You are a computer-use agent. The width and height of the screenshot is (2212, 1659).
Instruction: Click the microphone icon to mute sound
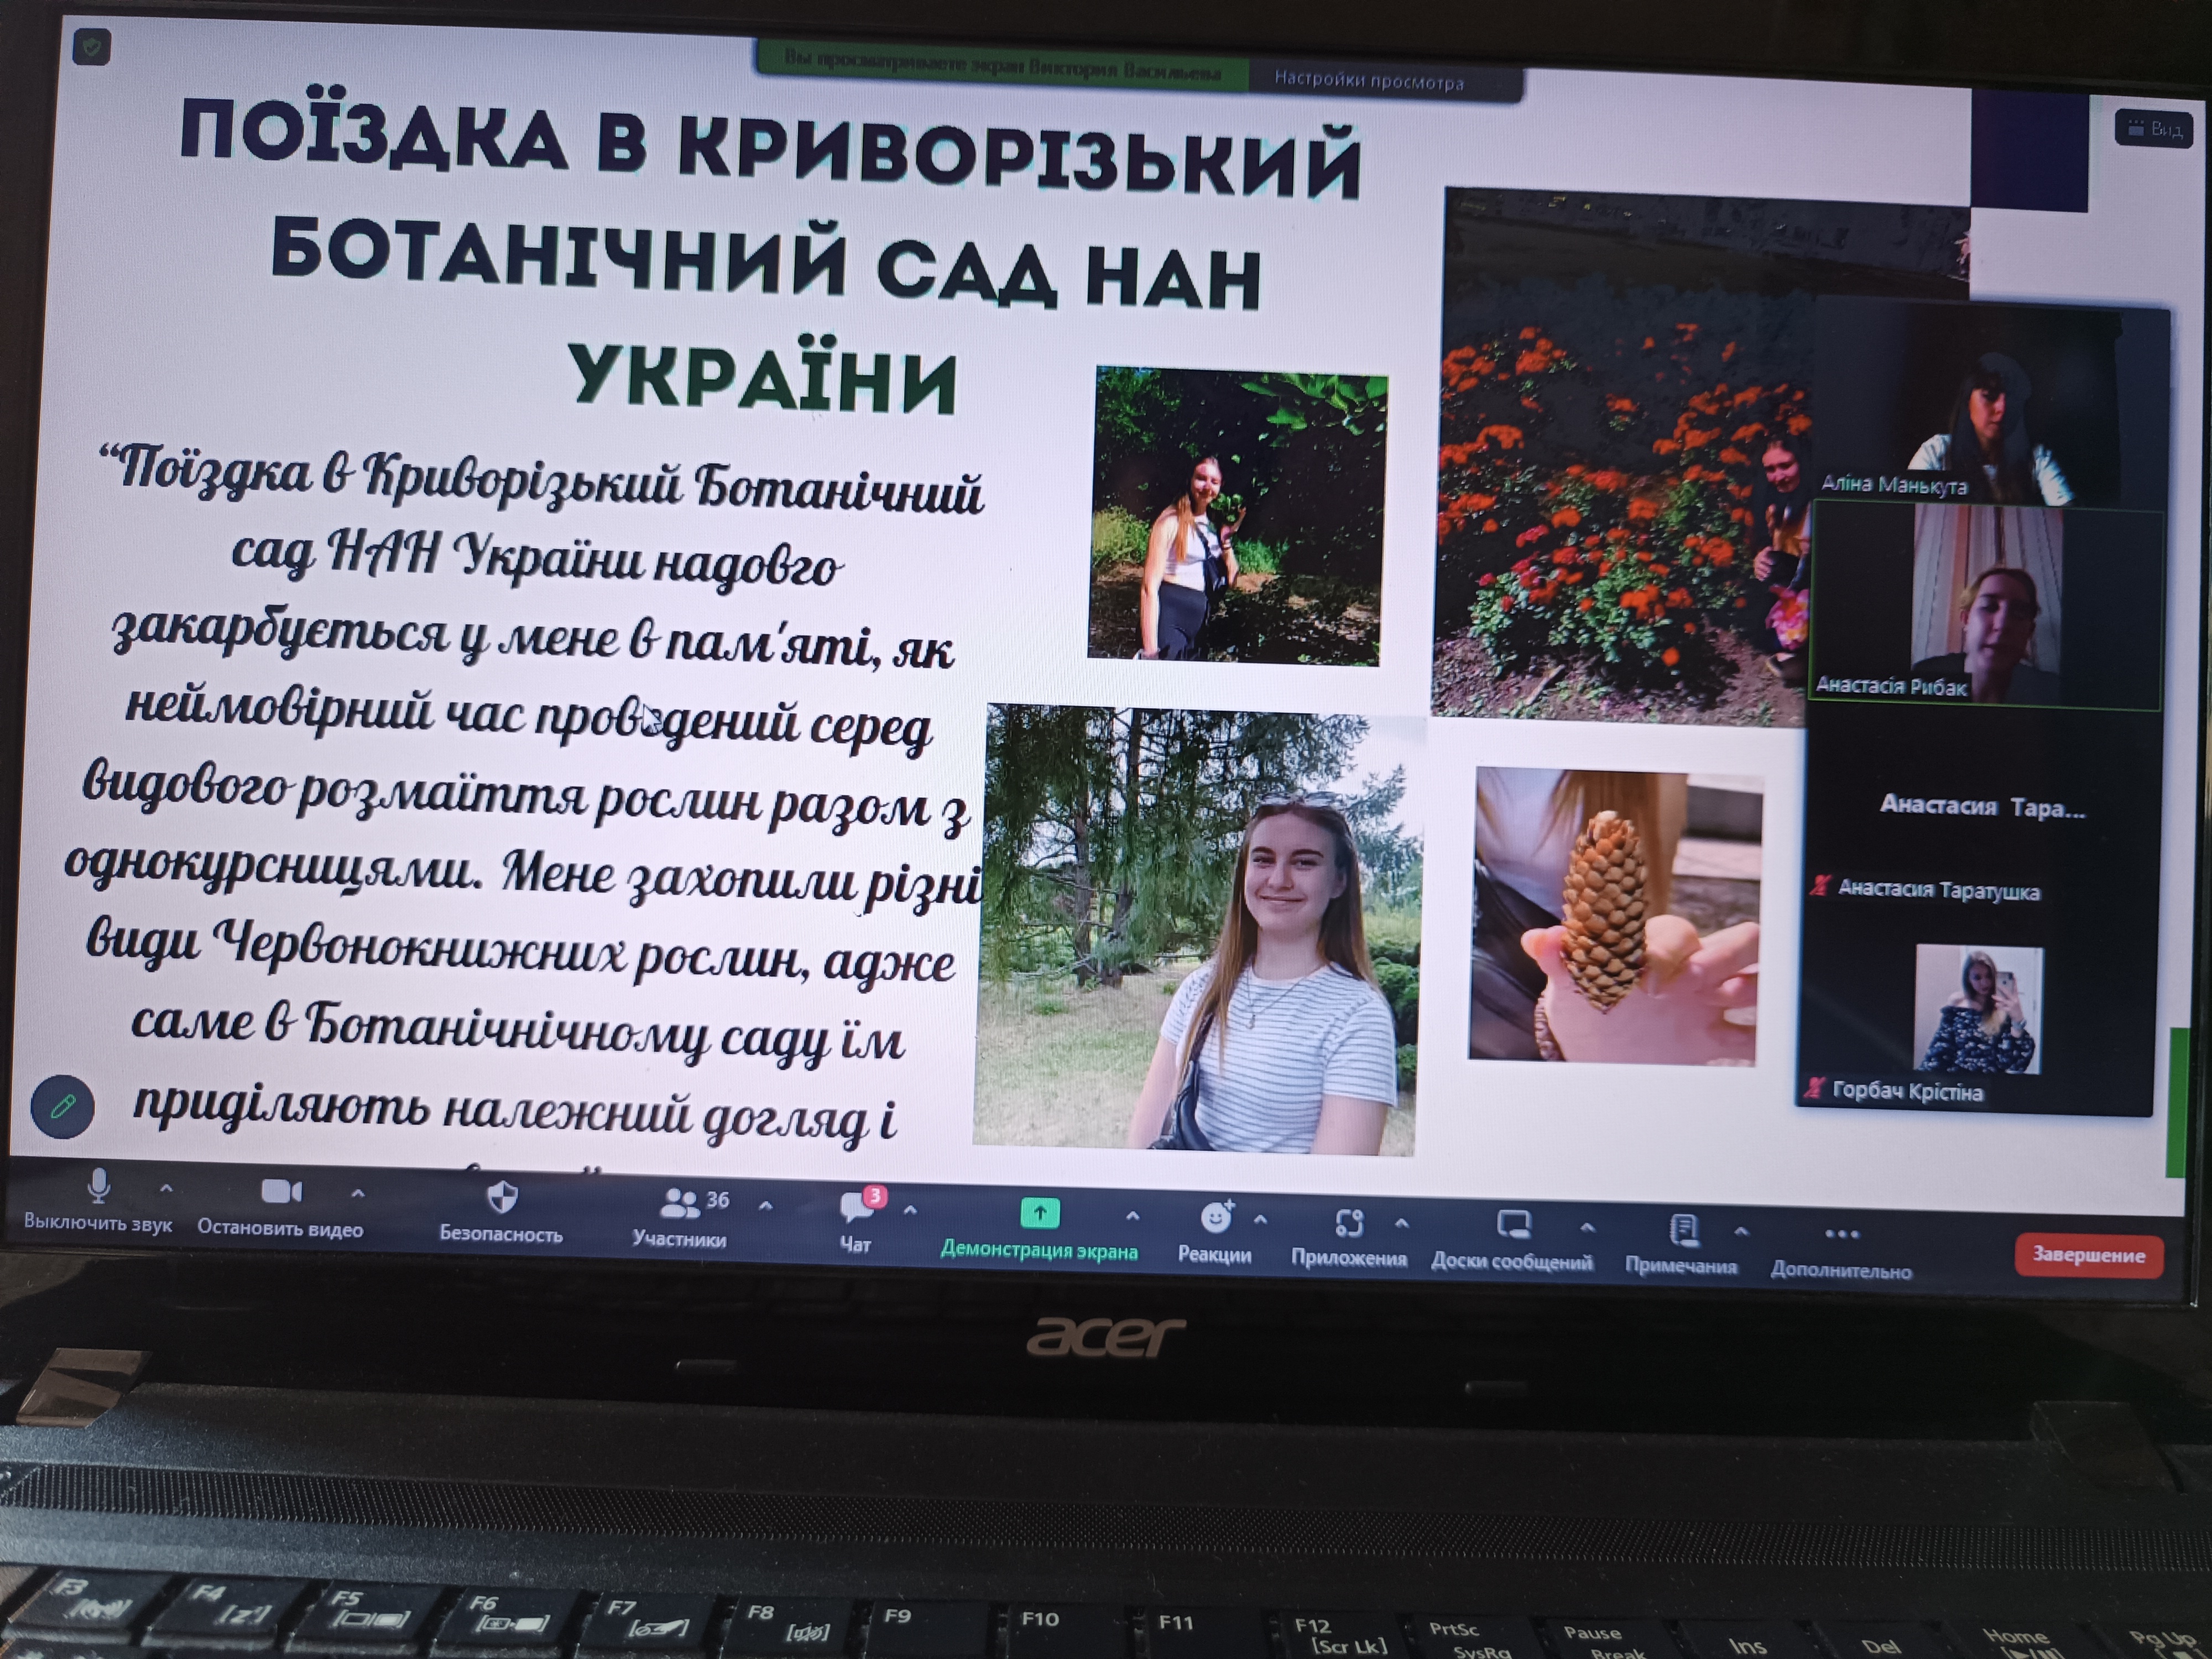pyautogui.click(x=98, y=1187)
